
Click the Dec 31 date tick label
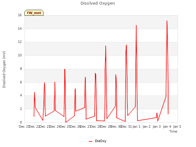tap(126, 126)
